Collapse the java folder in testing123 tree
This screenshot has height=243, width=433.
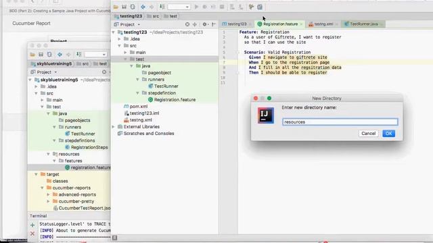(x=131, y=66)
